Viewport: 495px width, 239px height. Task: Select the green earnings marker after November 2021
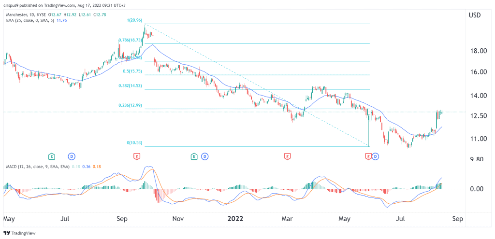194,156
